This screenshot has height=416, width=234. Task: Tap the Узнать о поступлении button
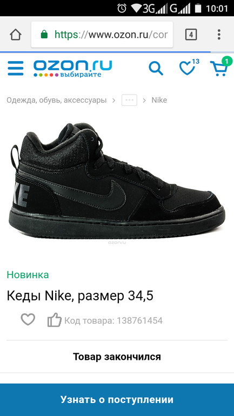pyautogui.click(x=117, y=400)
